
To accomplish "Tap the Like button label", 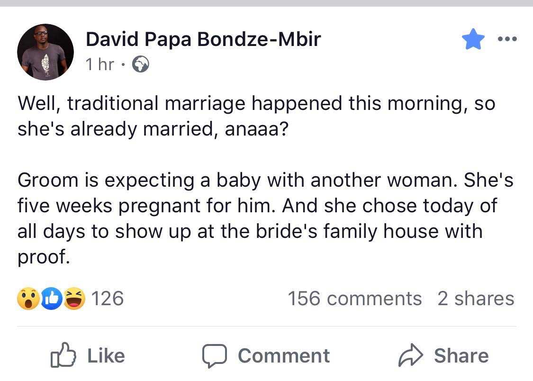I will point(106,356).
